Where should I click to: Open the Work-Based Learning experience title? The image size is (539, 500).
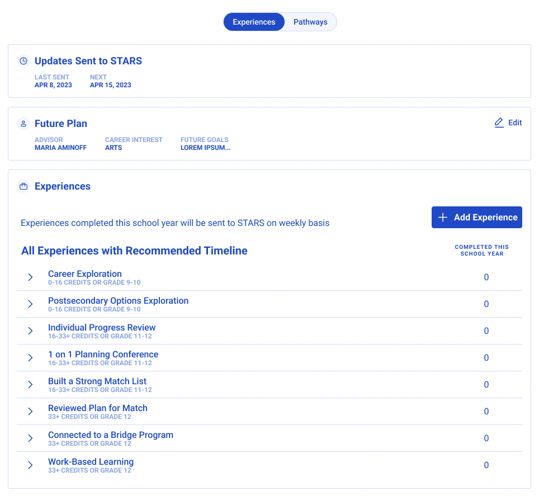[x=91, y=462]
